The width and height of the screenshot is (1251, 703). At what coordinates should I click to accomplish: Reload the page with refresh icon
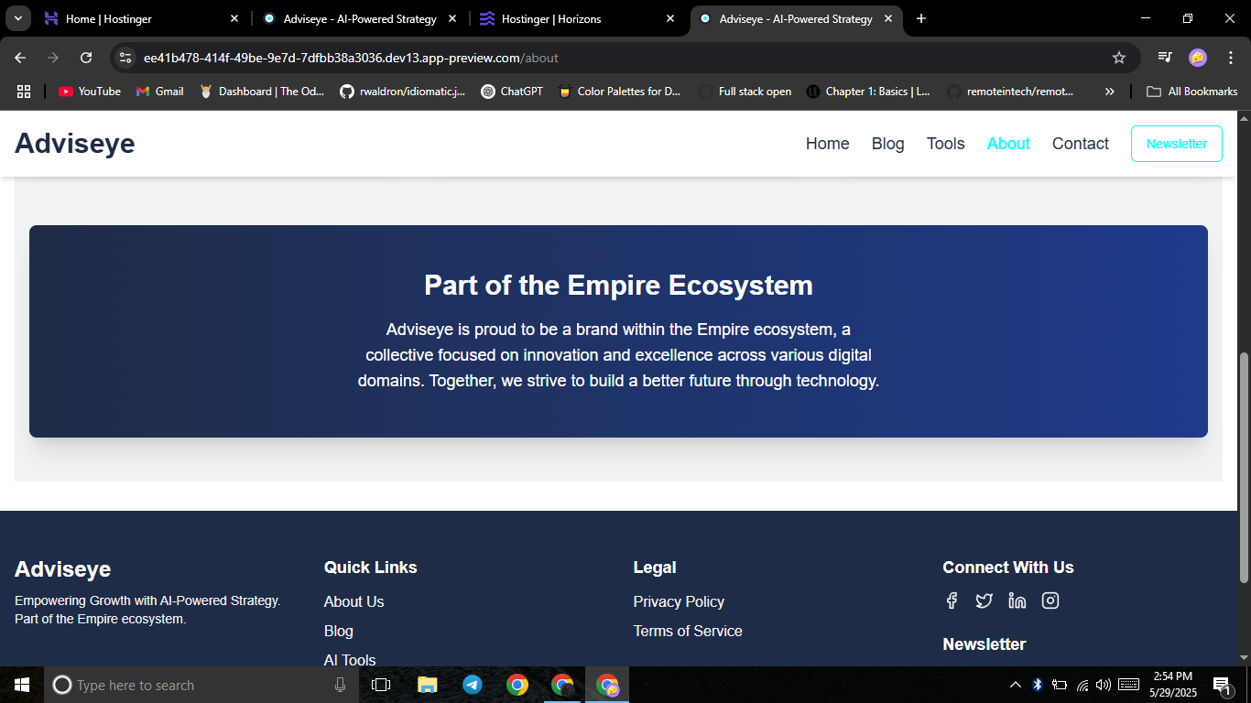click(x=86, y=58)
